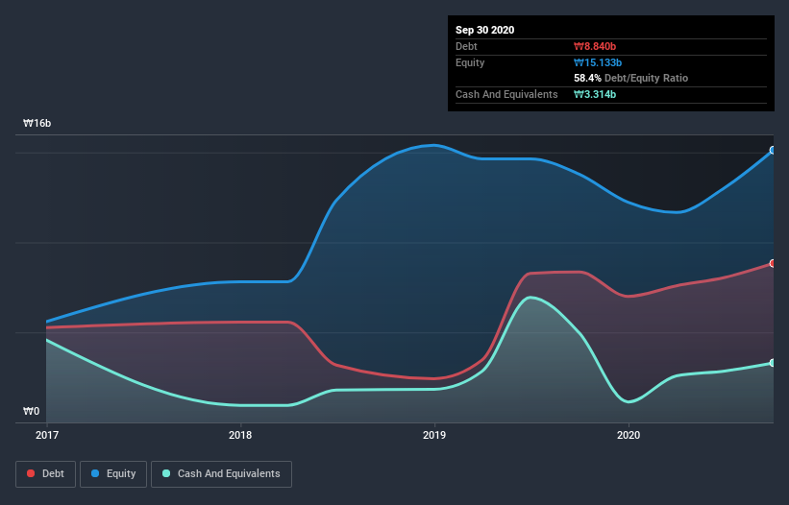Image resolution: width=789 pixels, height=505 pixels.
Task: Select the blue Equity endpoint marker on chart
Action: pyautogui.click(x=773, y=150)
